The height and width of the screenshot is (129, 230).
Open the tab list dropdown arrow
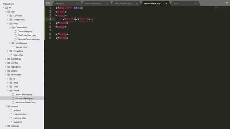tap(227, 3)
